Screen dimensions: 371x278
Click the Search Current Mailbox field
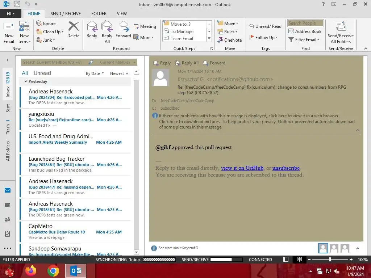coord(54,62)
